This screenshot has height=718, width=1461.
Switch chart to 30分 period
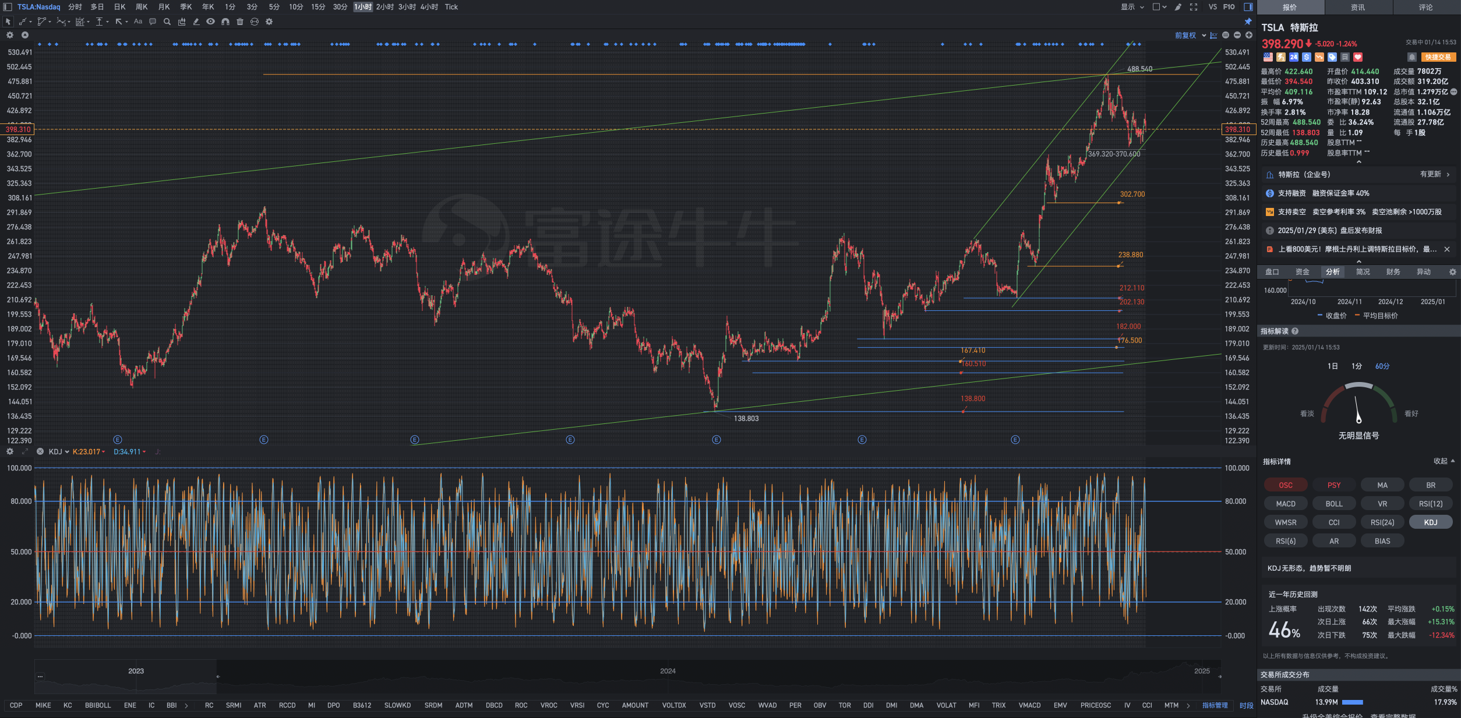point(340,7)
